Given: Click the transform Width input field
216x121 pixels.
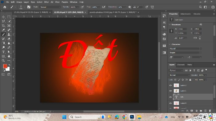Looking at the screenshot, I should [182, 29].
